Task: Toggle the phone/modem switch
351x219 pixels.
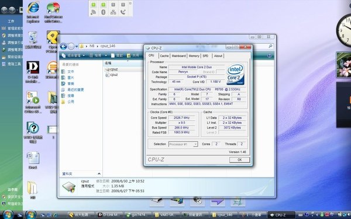Action: tap(123, 5)
